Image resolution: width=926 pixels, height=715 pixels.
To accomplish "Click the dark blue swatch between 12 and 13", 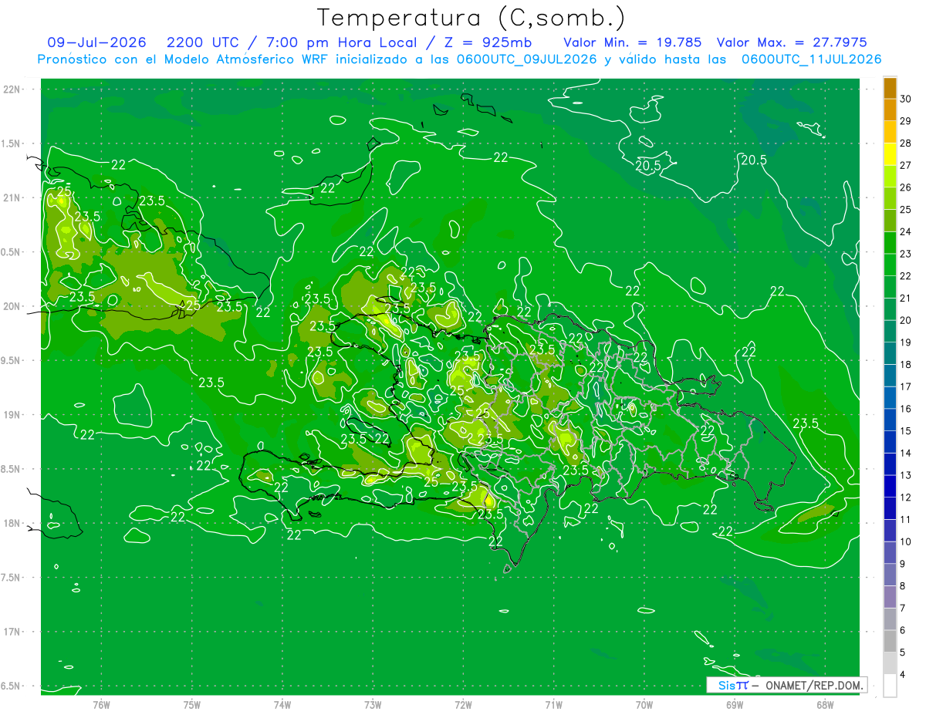I will pos(890,487).
